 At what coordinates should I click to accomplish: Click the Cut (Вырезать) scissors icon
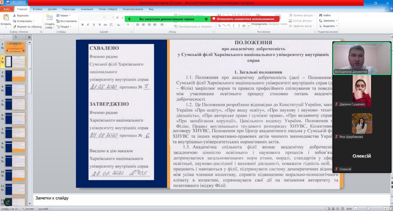click(x=14, y=15)
